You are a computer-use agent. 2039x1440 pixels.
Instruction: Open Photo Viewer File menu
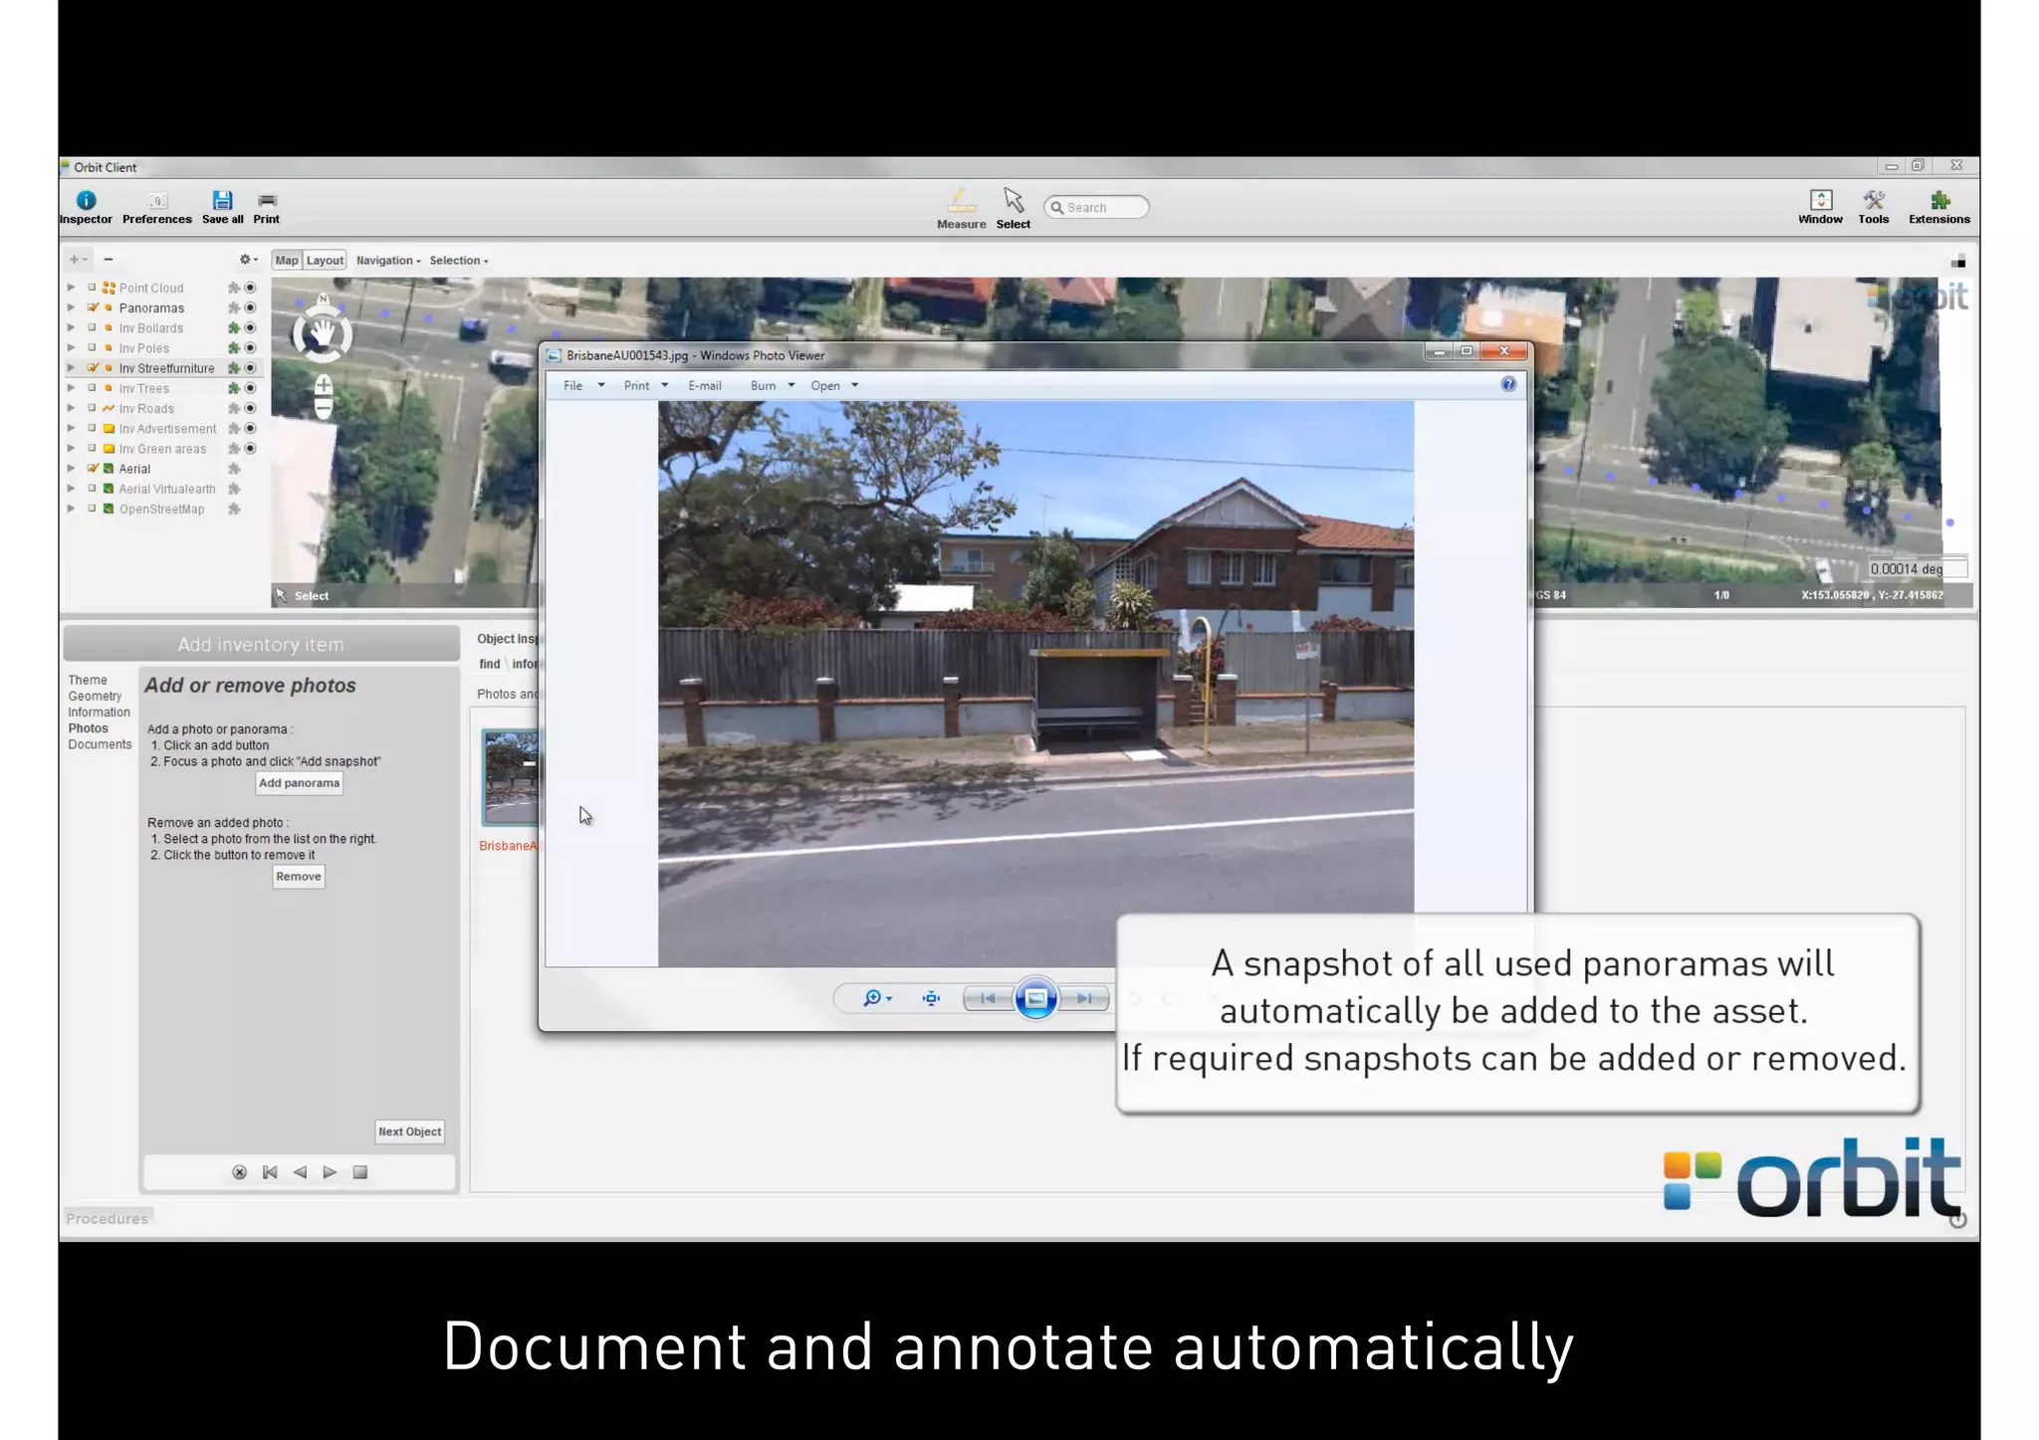pos(583,385)
